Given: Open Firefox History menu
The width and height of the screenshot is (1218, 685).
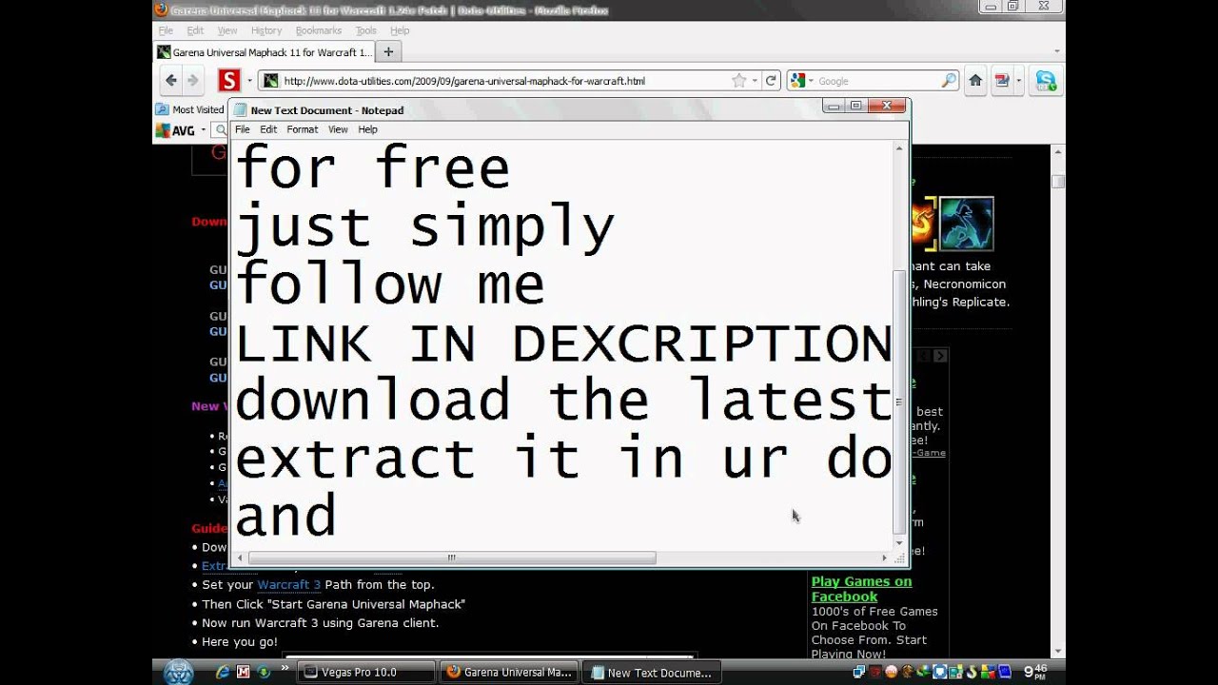Looking at the screenshot, I should (x=266, y=30).
